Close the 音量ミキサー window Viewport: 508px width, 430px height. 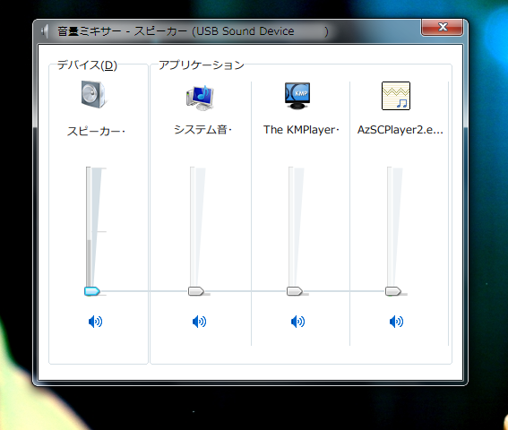coord(443,27)
